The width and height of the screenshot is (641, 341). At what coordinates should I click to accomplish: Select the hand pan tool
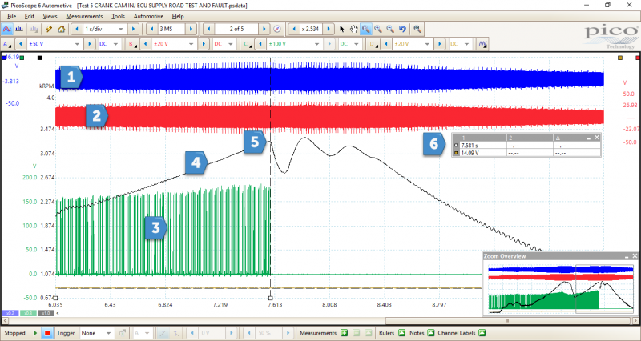pos(354,29)
